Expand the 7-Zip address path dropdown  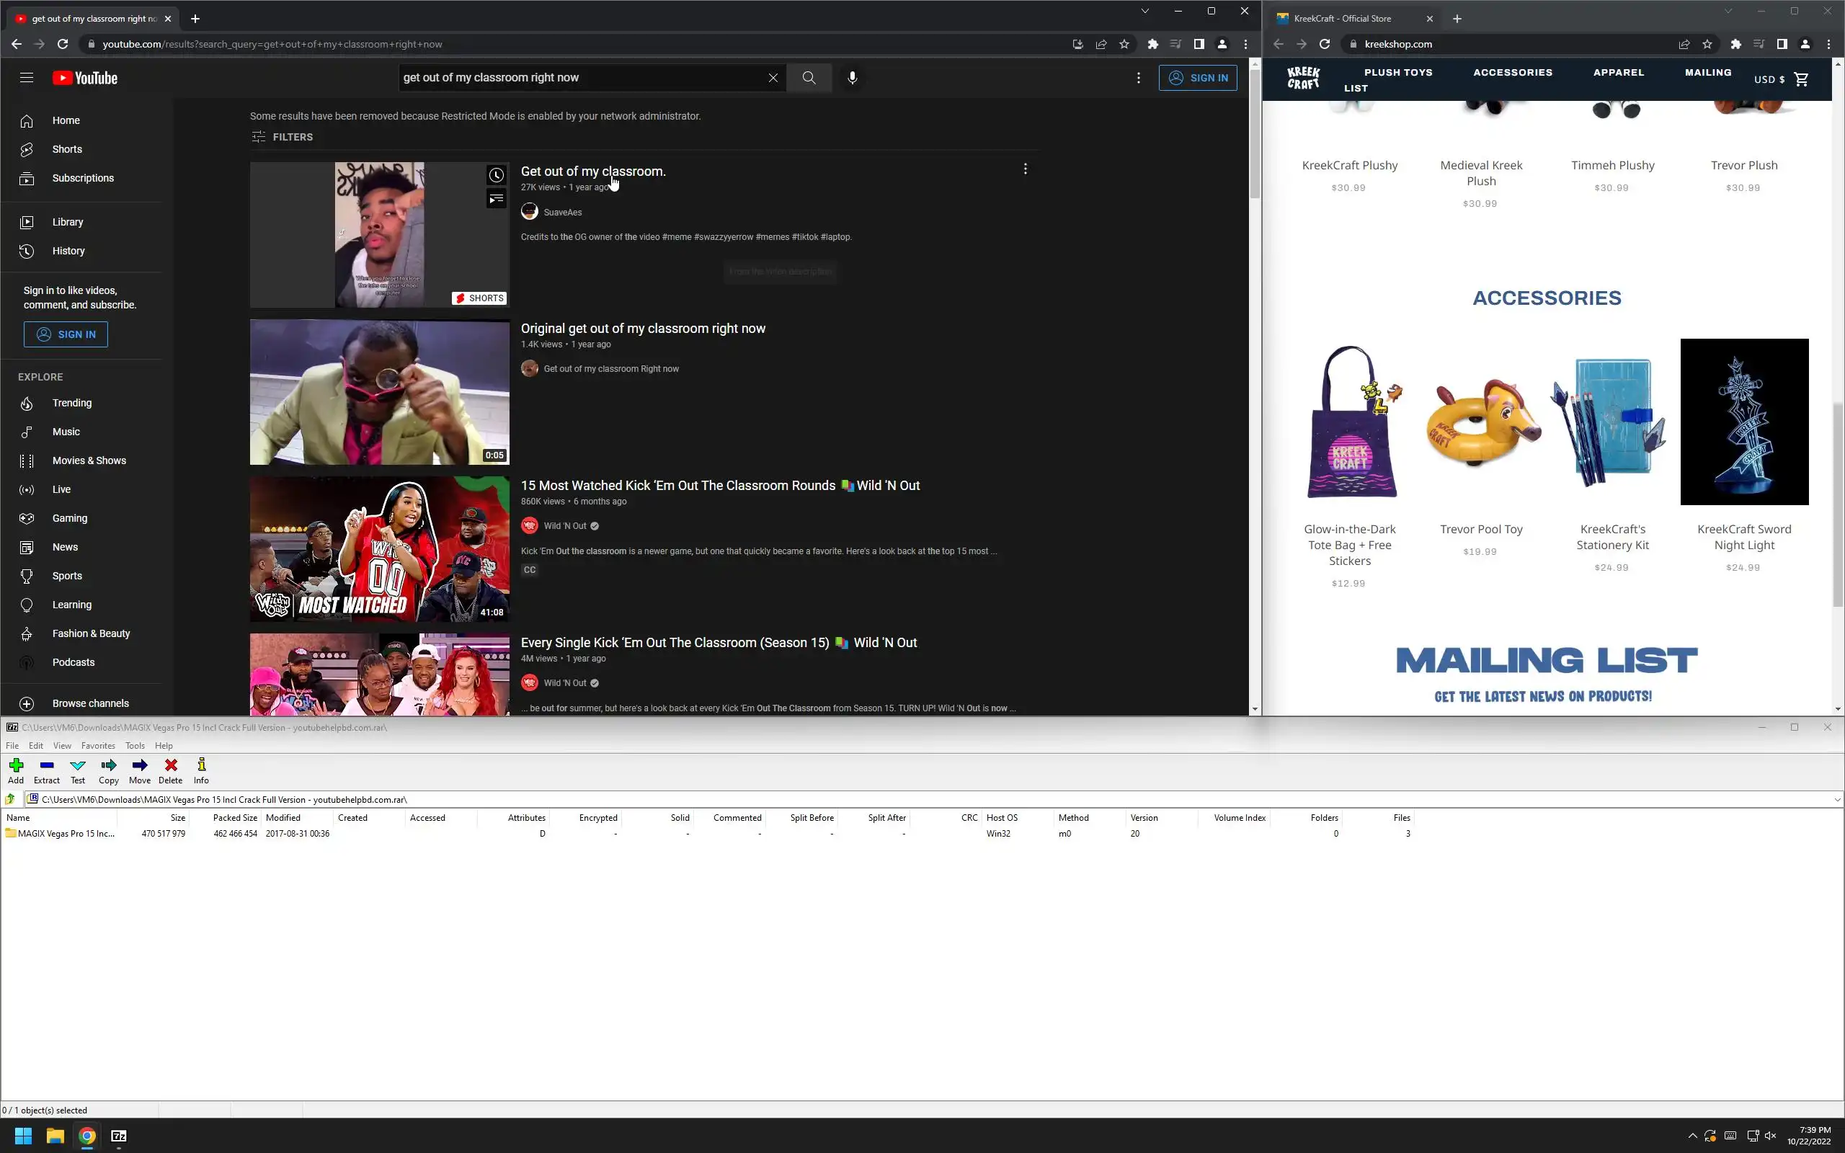click(x=1836, y=799)
